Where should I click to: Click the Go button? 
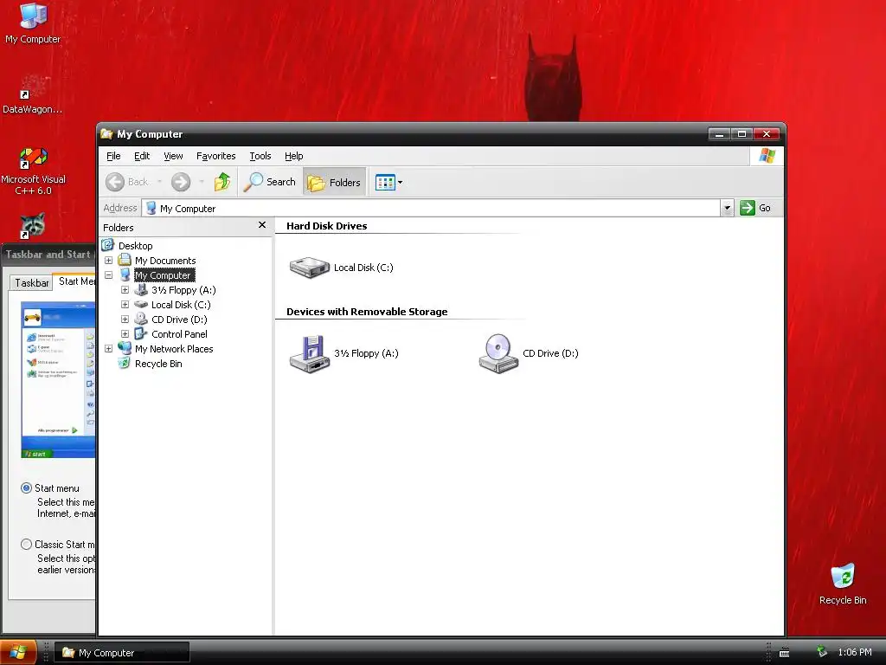pos(755,208)
